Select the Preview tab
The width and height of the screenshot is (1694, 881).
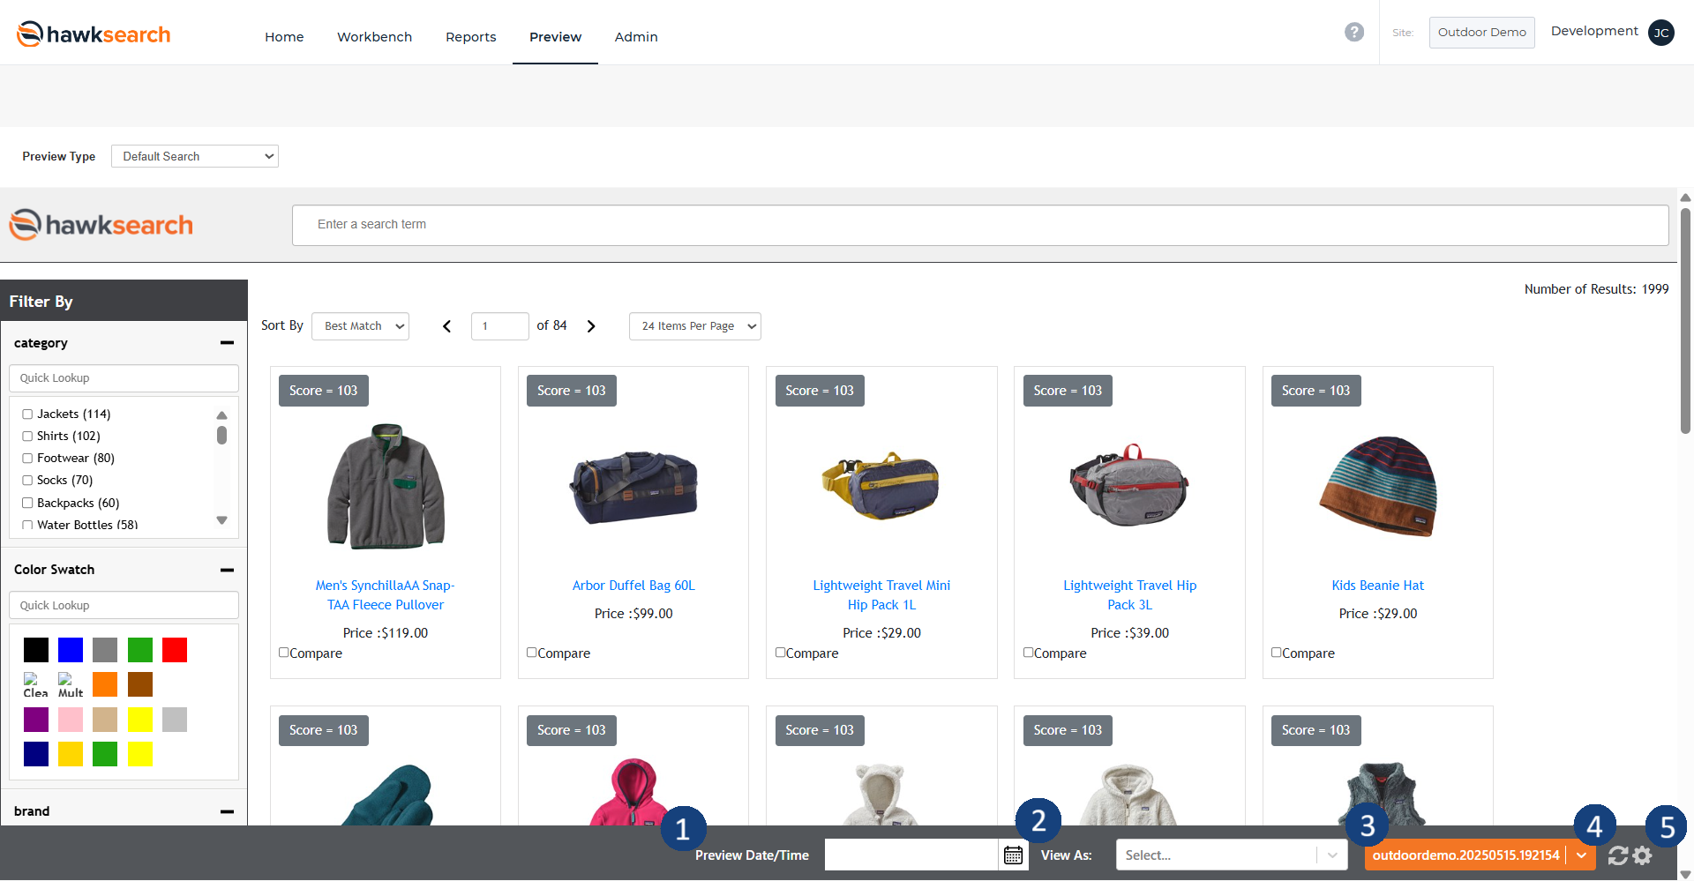point(555,37)
